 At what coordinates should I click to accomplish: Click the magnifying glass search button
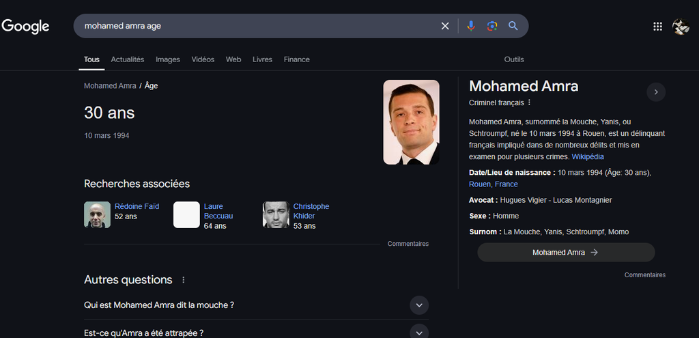click(513, 26)
